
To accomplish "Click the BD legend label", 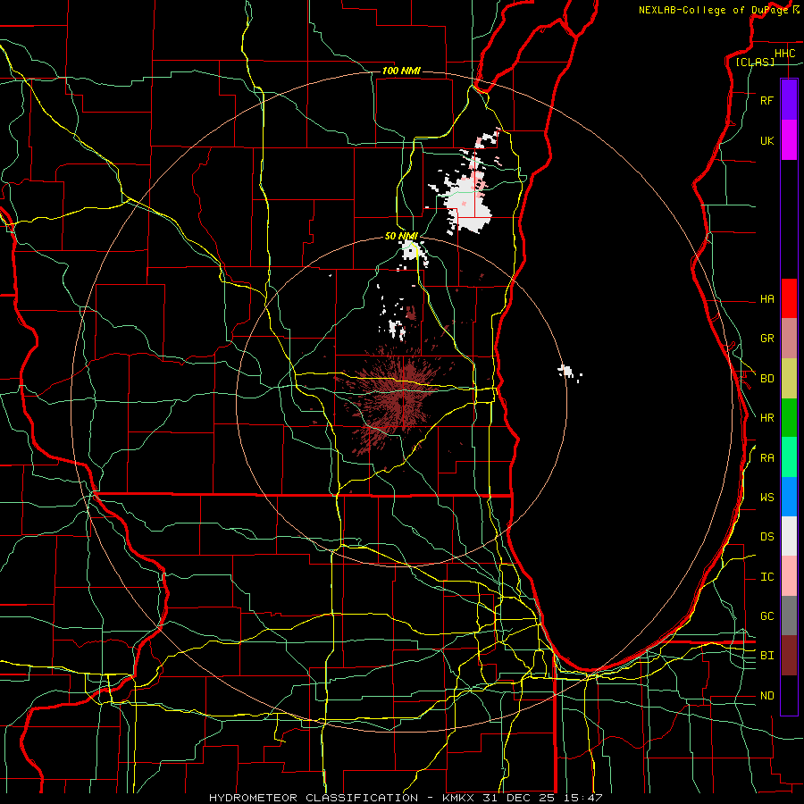I will click(766, 379).
